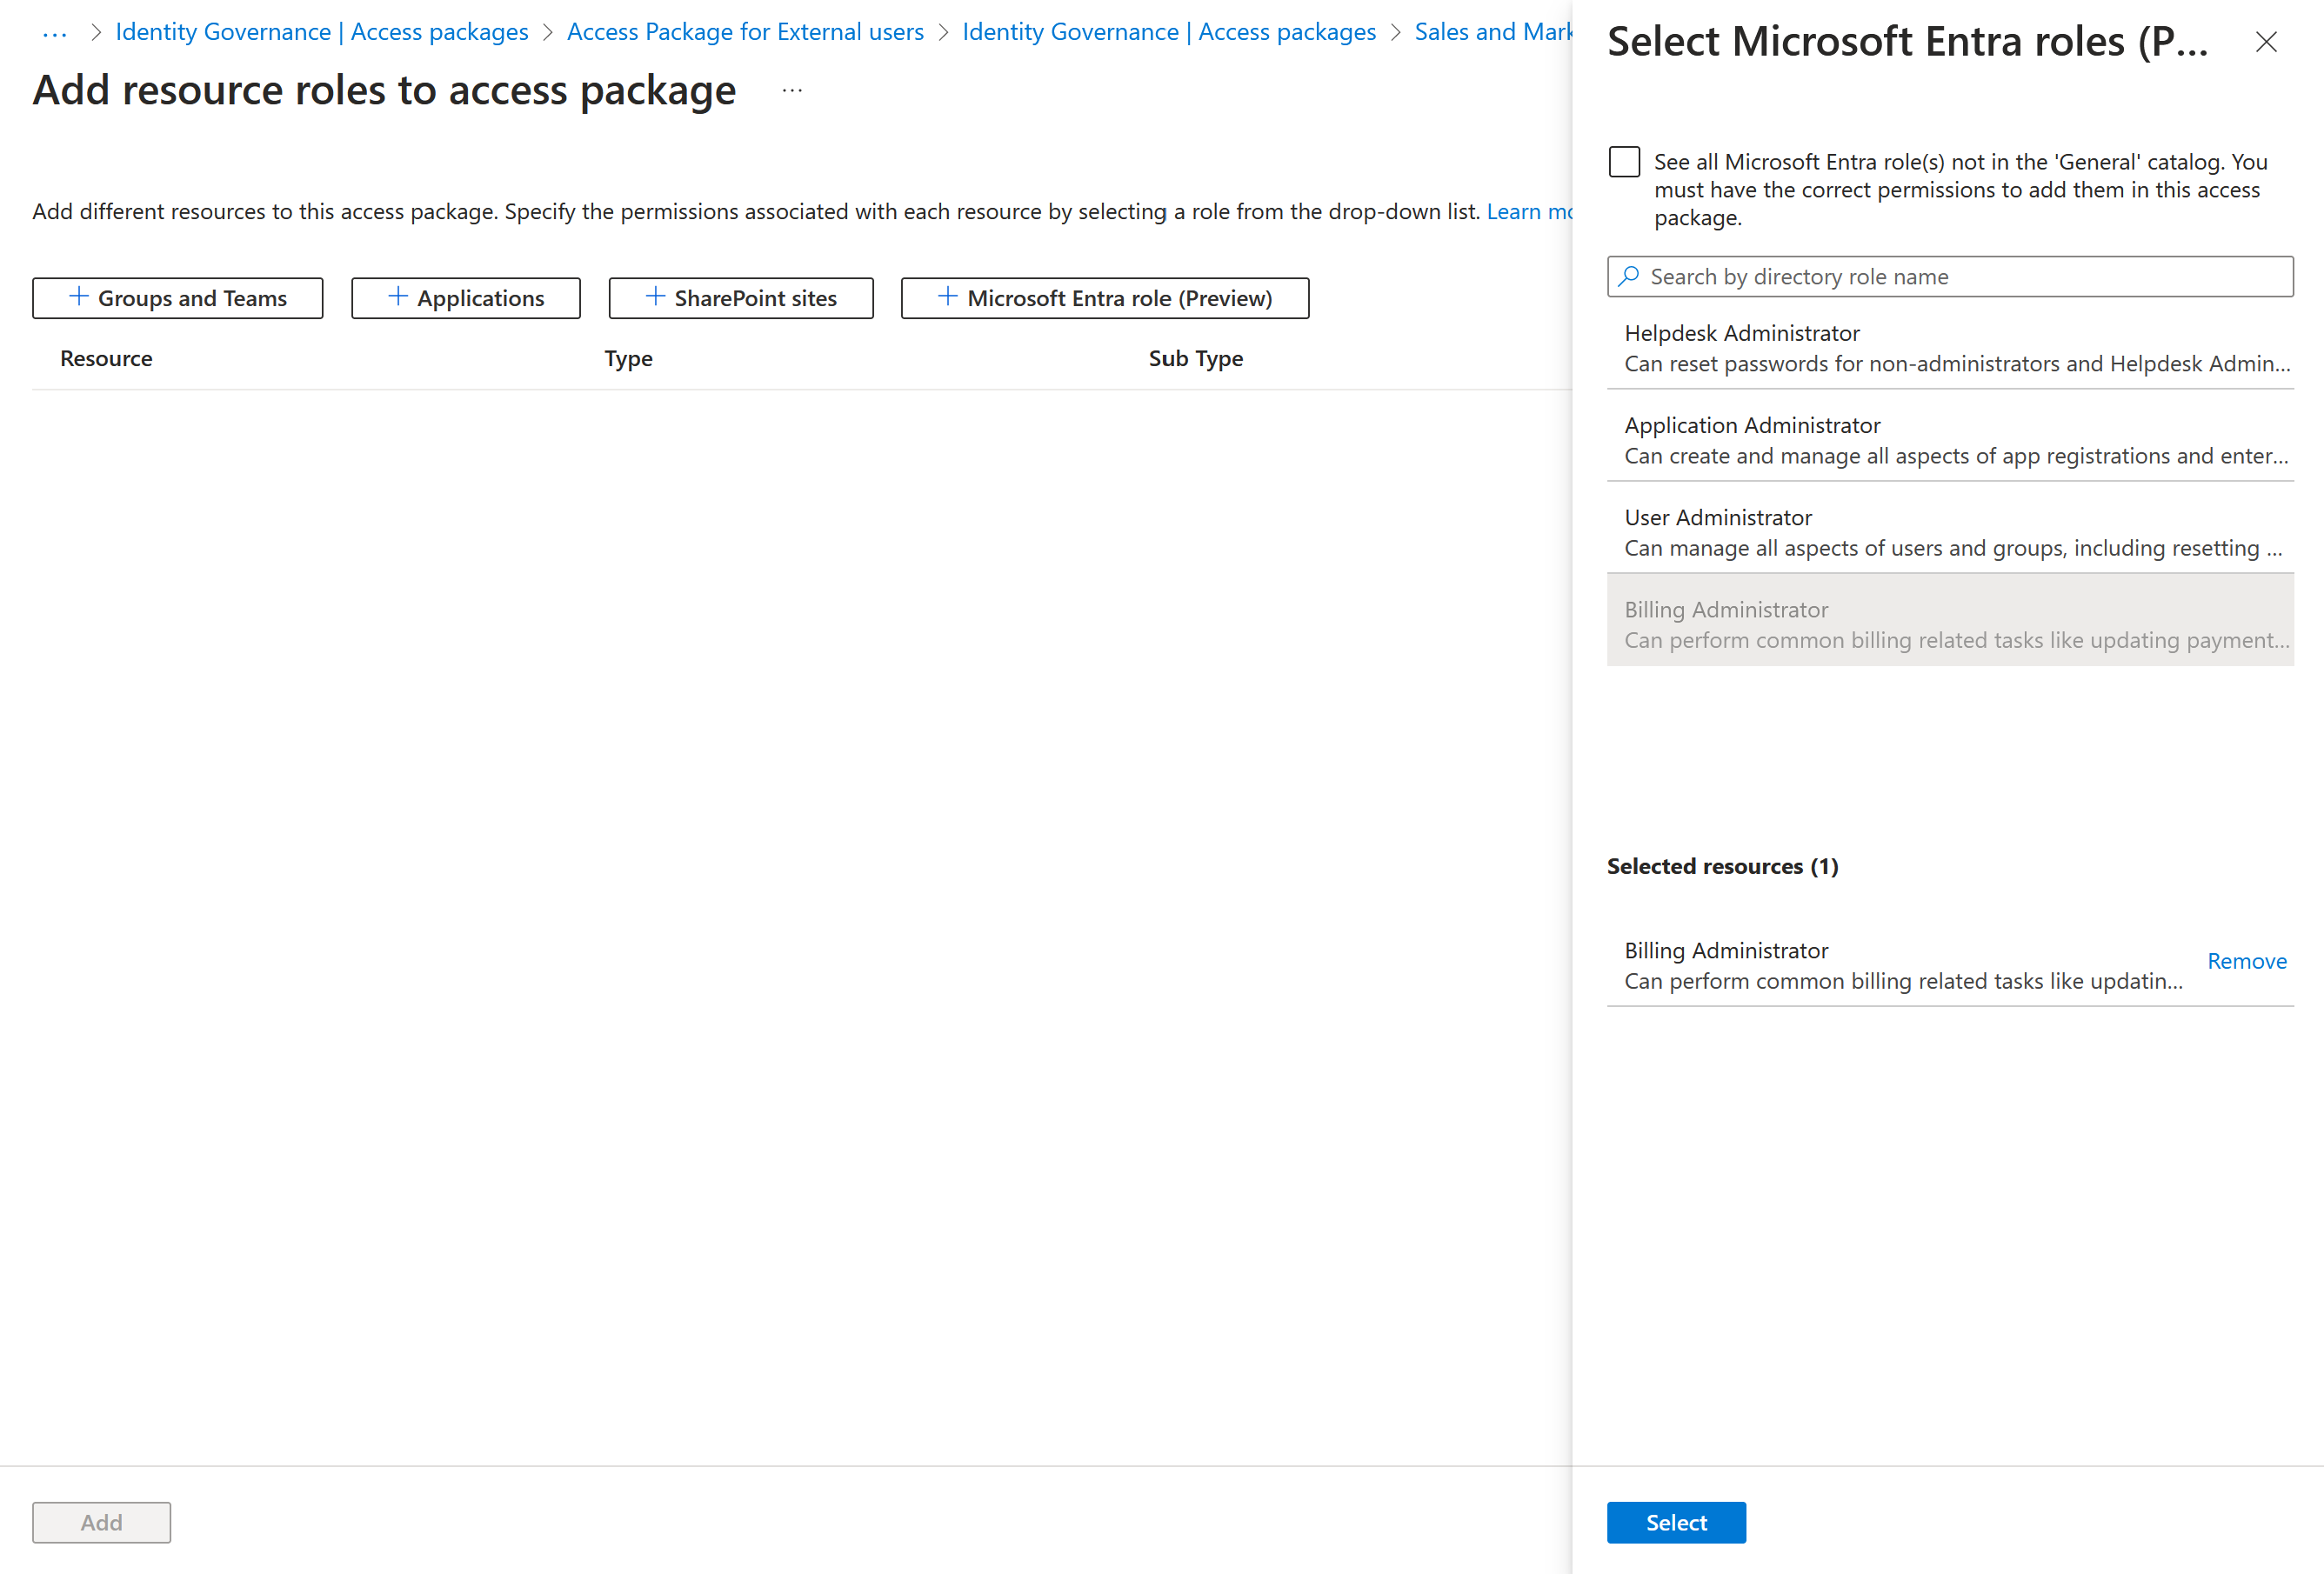This screenshot has width=2324, height=1574.
Task: Click the Remove link for Billing Administrator
Action: pos(2248,959)
